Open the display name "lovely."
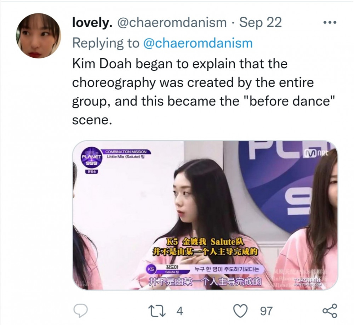Image resolution: width=354 pixels, height=325 pixels. tap(92, 22)
